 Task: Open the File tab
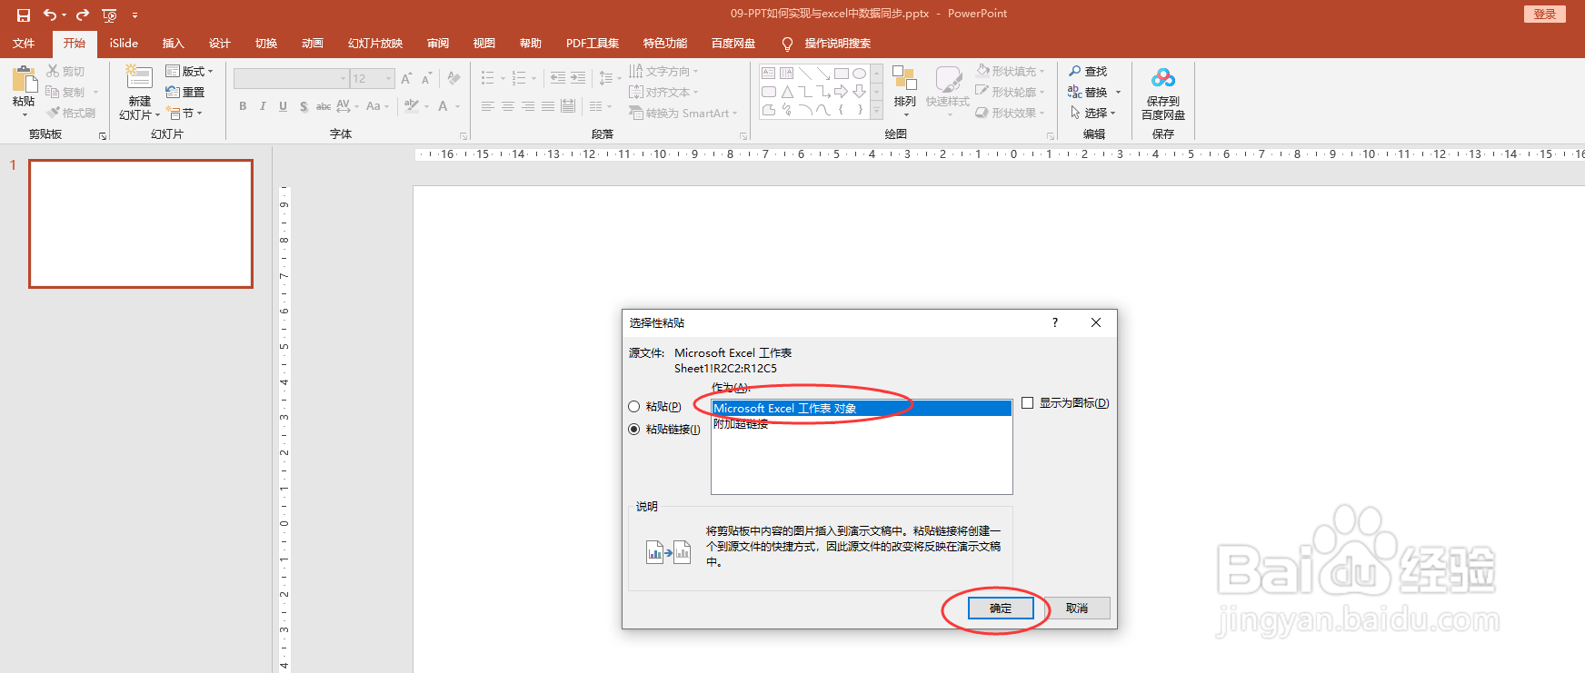coord(24,44)
